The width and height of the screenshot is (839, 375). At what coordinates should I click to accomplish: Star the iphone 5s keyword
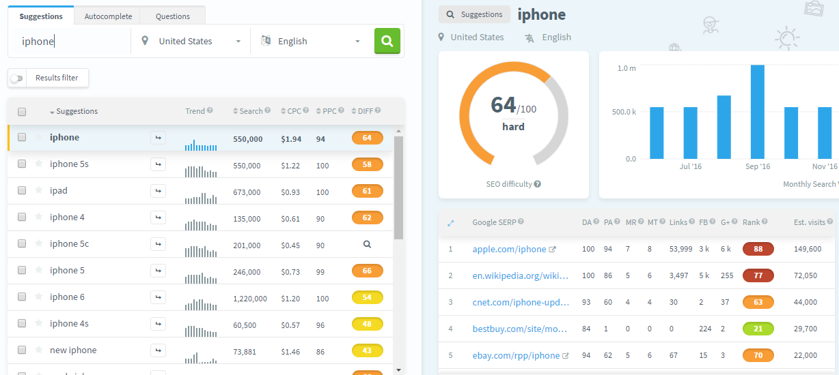39,164
